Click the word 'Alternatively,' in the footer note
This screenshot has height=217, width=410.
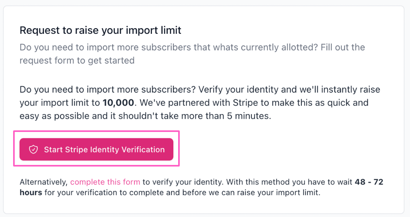coord(44,182)
